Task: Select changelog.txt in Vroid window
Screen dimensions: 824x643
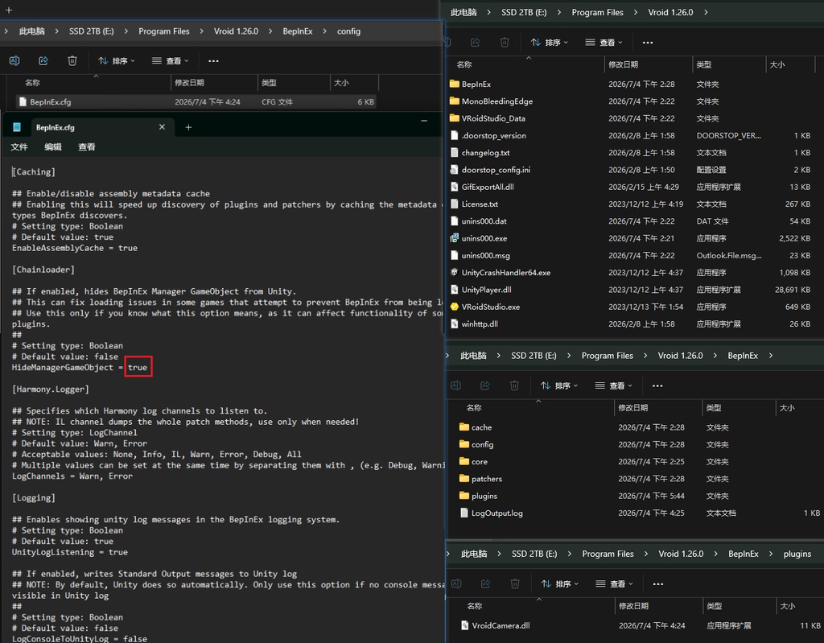Action: click(x=632, y=152)
